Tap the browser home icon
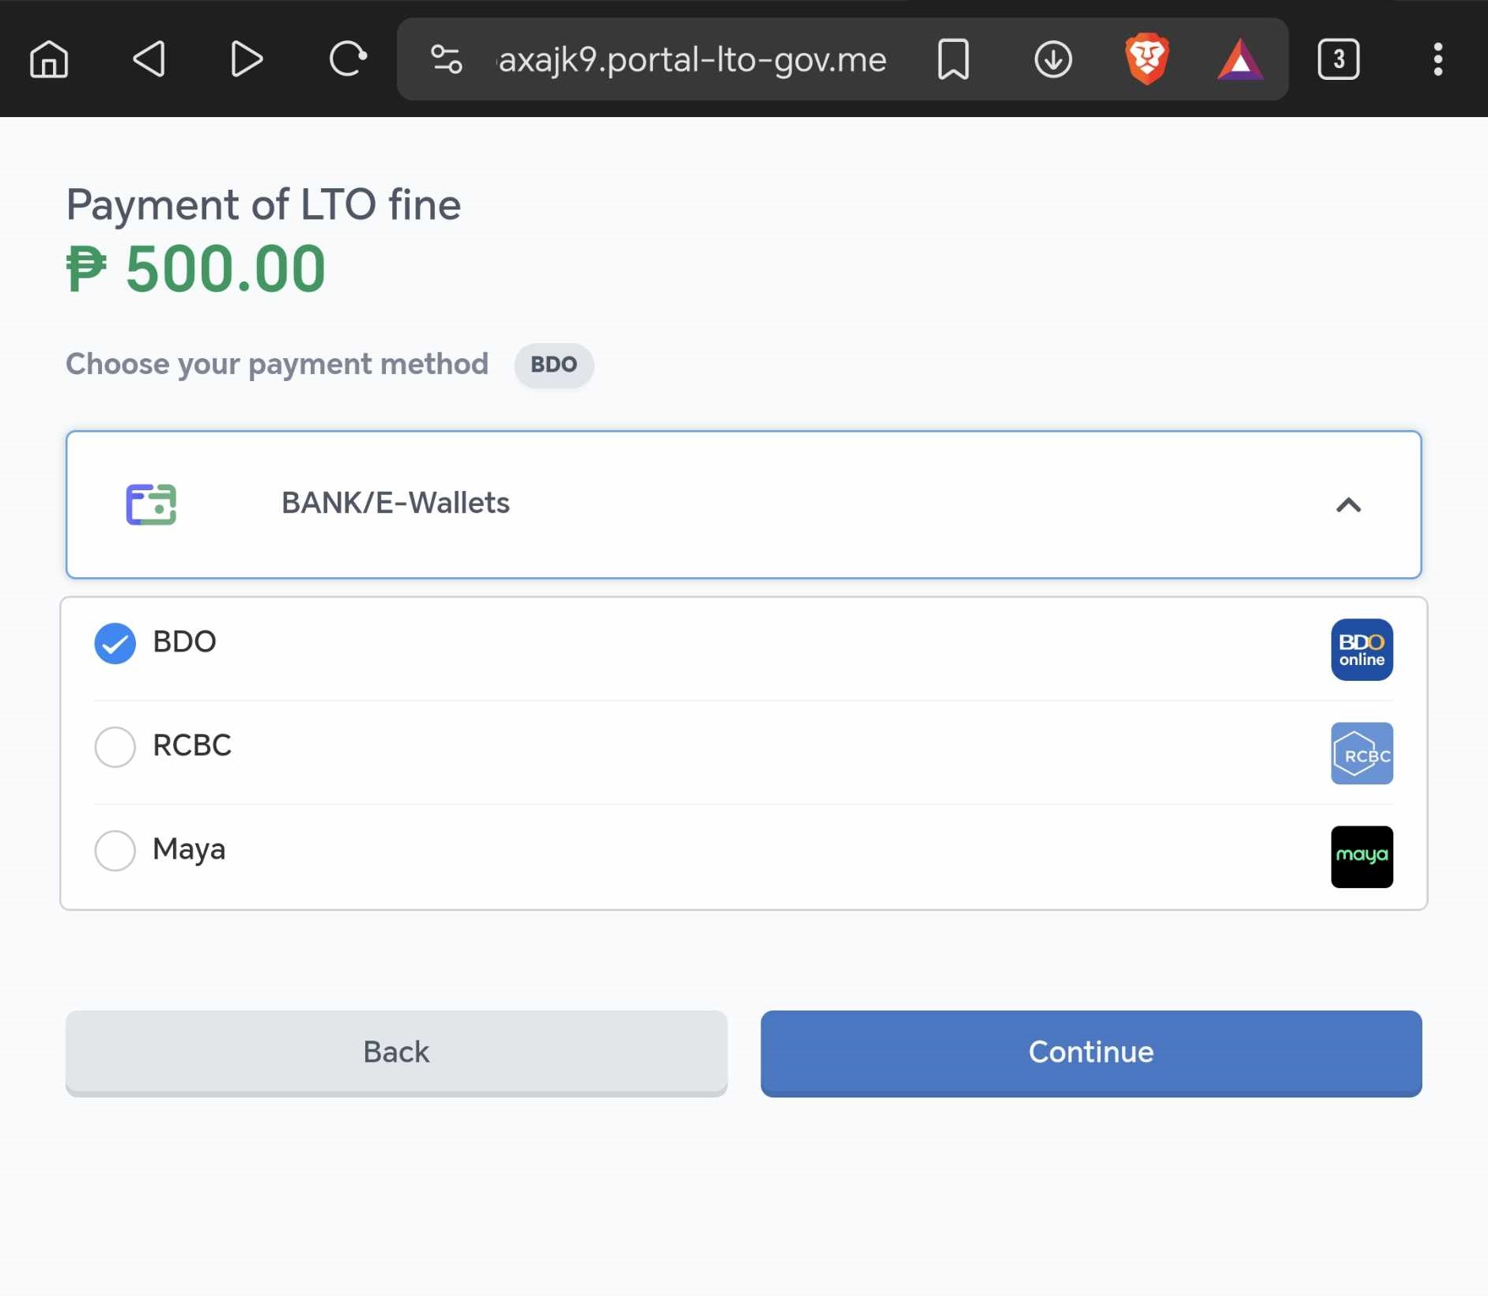The width and height of the screenshot is (1488, 1296). tap(49, 59)
